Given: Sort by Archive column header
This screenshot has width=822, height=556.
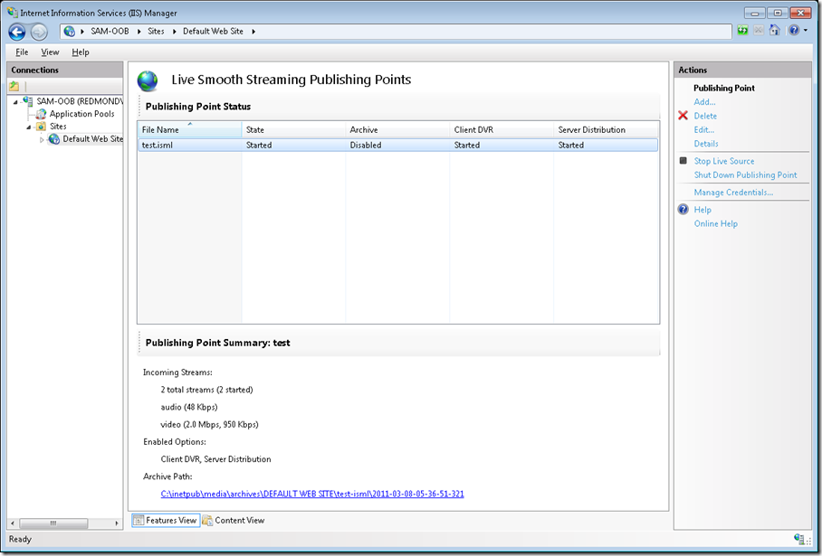Looking at the screenshot, I should tap(397, 129).
